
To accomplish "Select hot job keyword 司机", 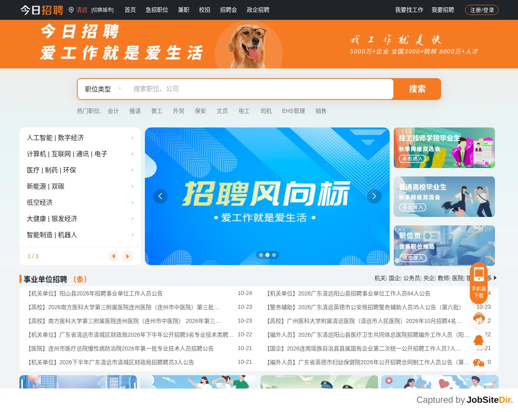I will click(x=266, y=111).
